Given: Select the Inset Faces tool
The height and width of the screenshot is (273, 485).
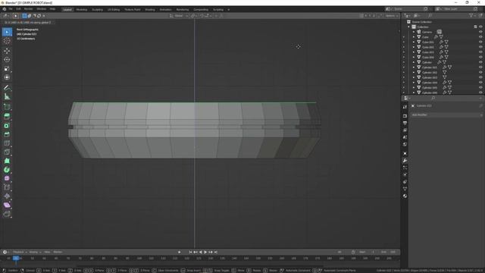Looking at the screenshot, I should click(7, 125).
